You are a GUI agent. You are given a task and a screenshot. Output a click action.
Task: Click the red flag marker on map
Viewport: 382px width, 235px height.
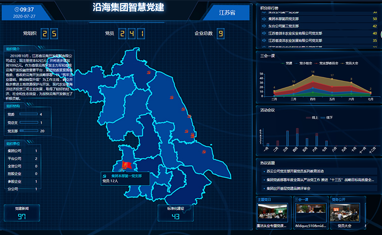point(127,165)
